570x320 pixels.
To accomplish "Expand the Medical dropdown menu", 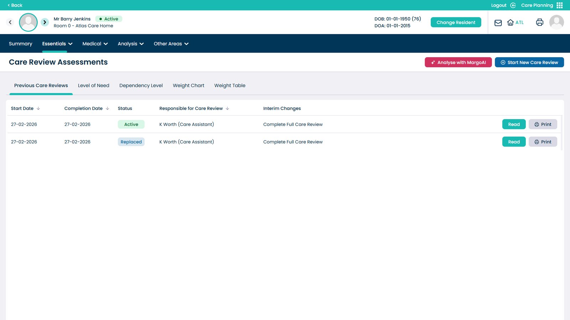I will tap(95, 44).
